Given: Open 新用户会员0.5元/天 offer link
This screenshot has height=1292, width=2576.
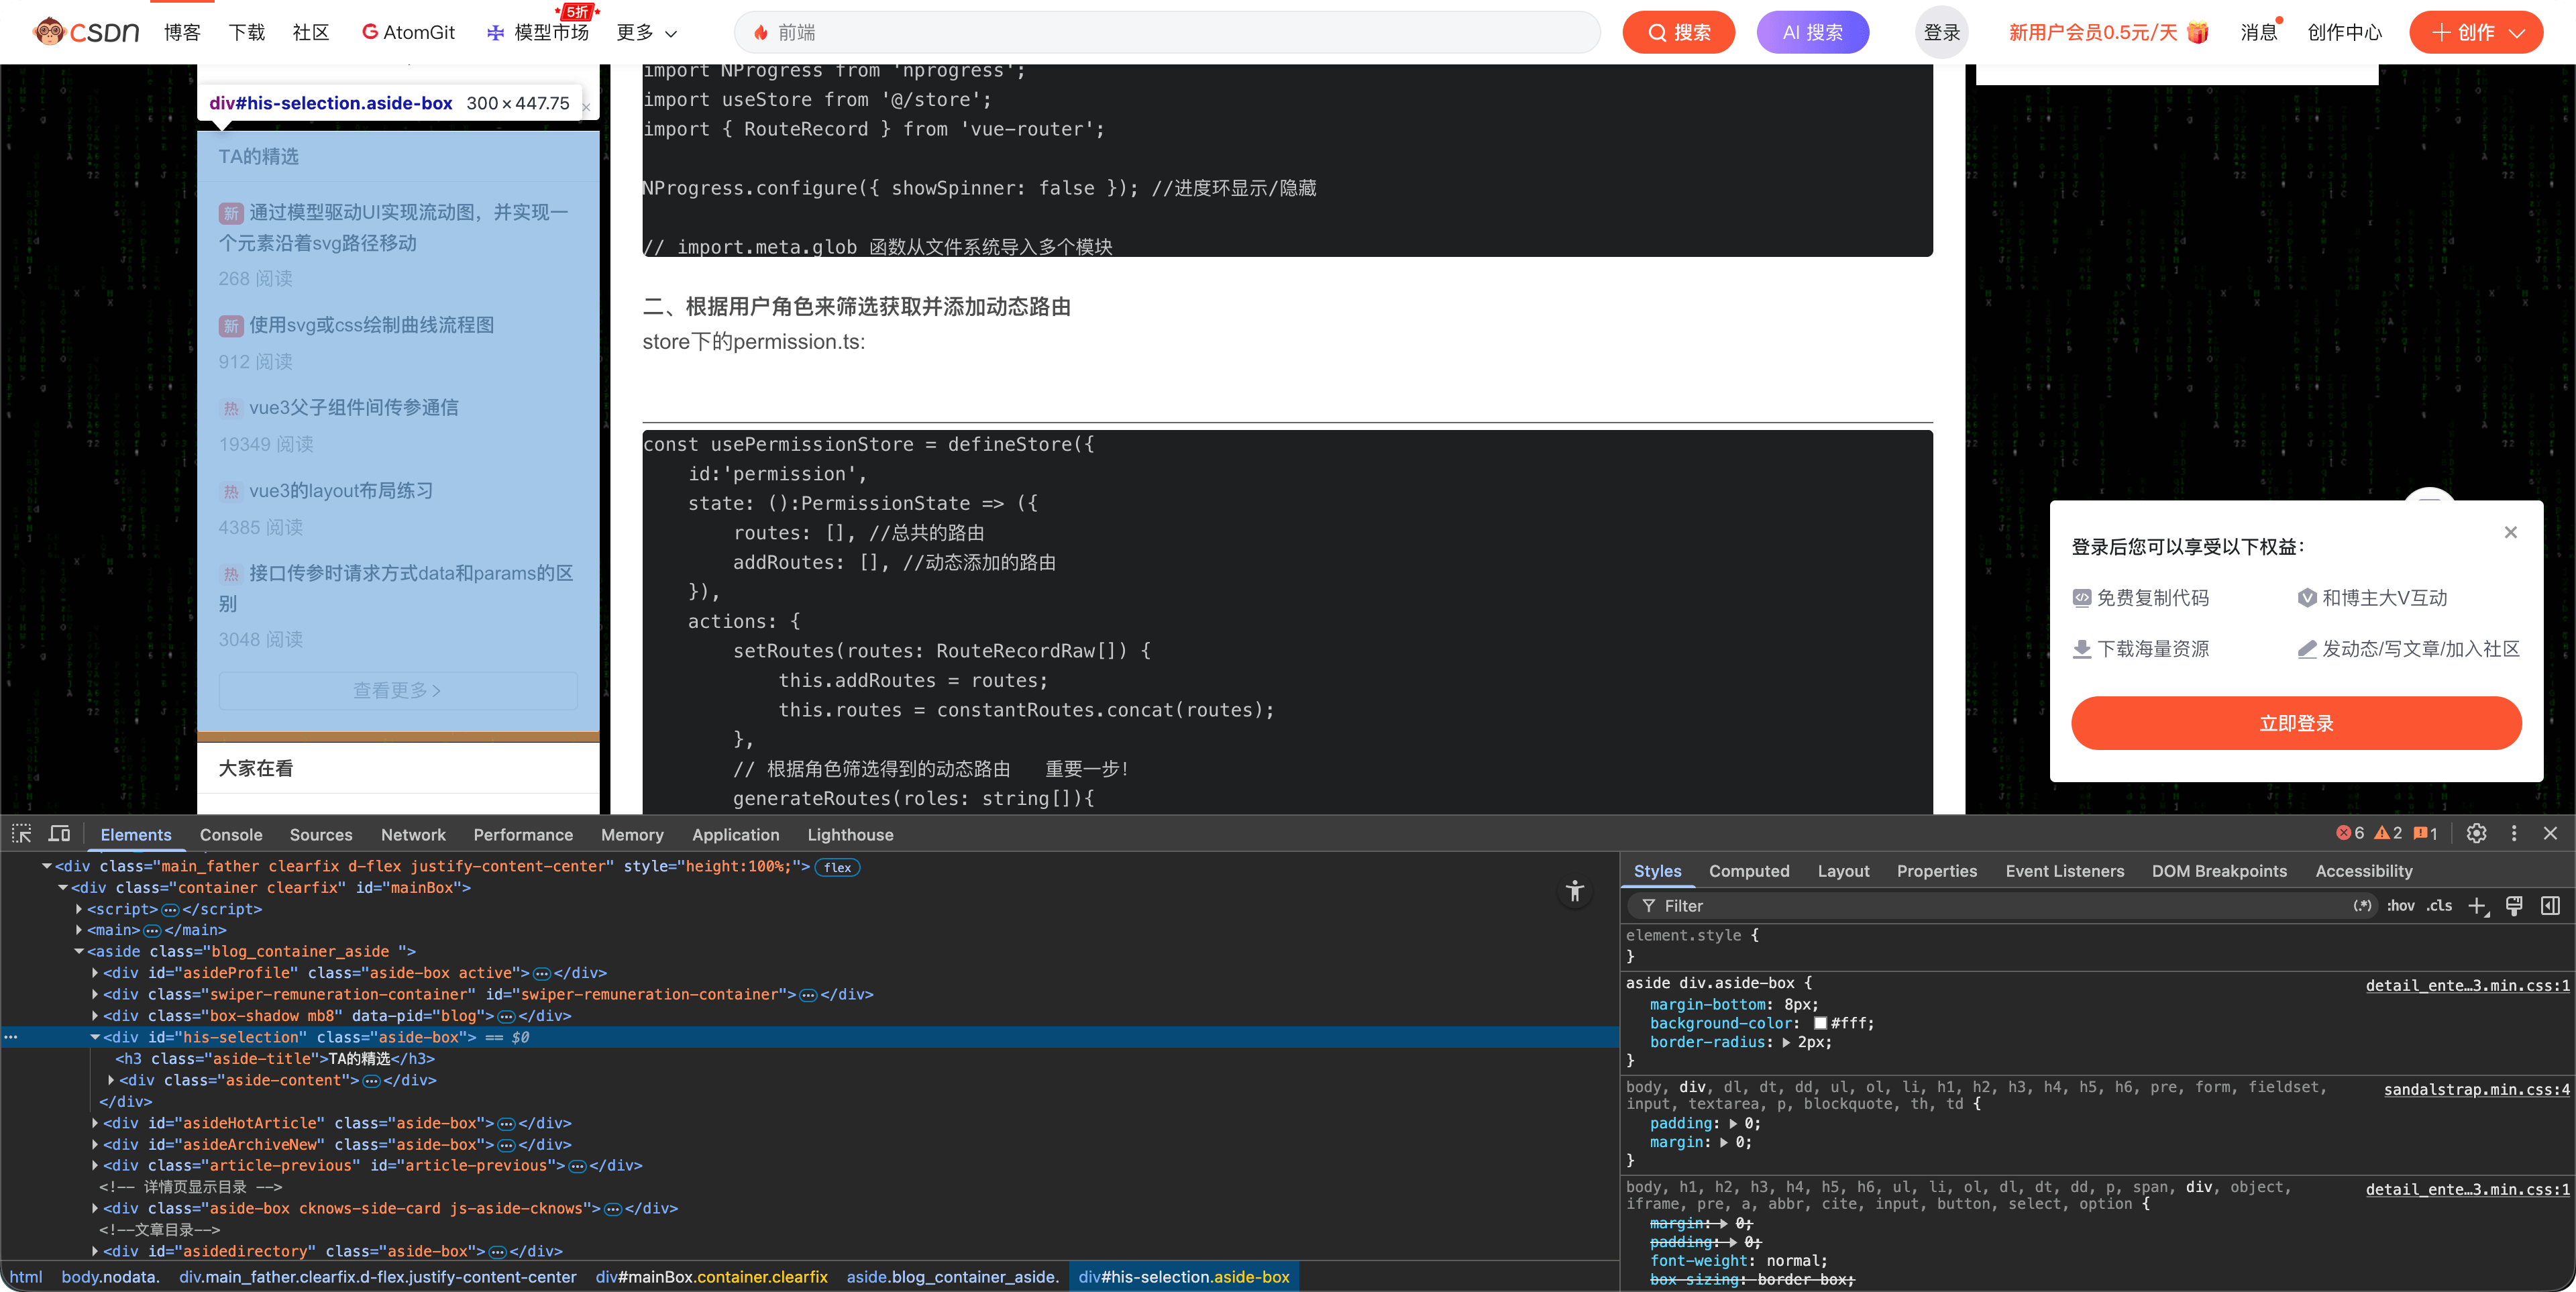Looking at the screenshot, I should [x=2093, y=32].
